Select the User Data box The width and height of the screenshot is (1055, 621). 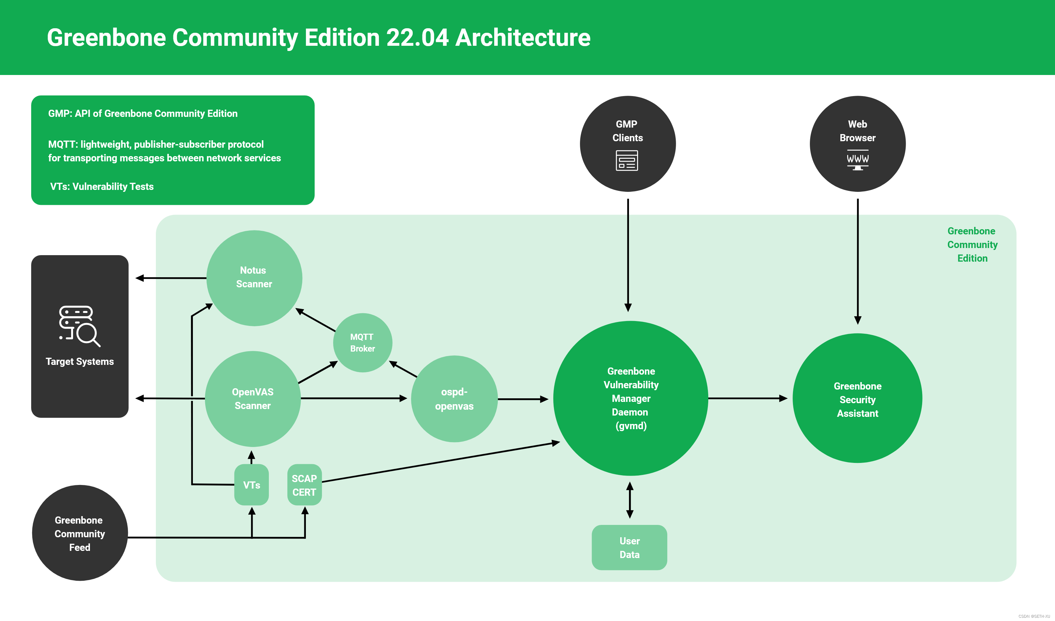pos(629,547)
